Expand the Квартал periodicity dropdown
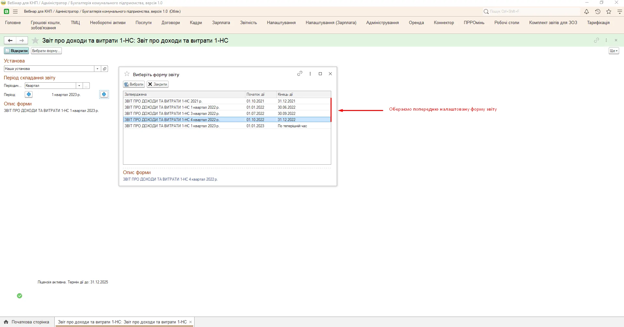This screenshot has width=624, height=327. point(79,86)
